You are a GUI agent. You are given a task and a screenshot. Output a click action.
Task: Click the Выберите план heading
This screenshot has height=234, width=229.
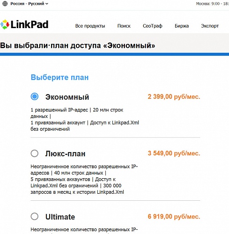click(x=59, y=77)
